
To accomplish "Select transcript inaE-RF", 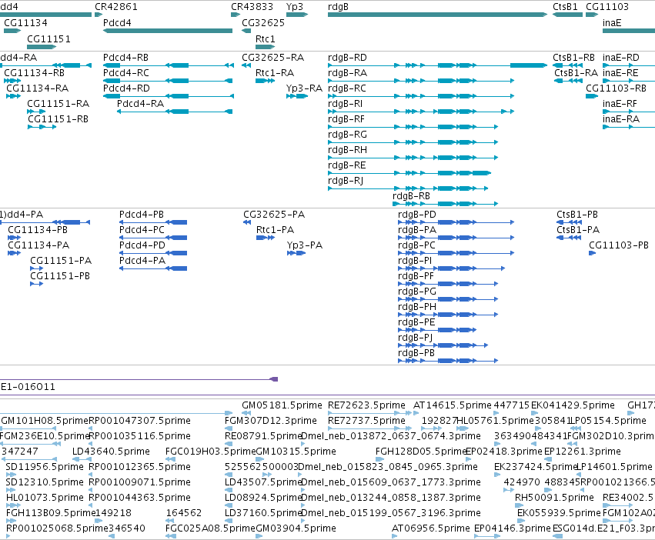I will click(620, 104).
